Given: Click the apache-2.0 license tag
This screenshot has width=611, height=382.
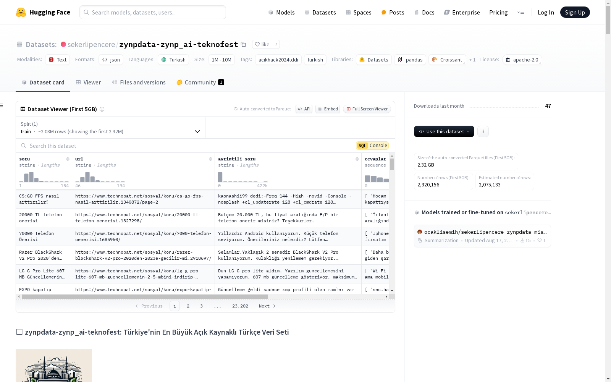Looking at the screenshot, I should 522,60.
